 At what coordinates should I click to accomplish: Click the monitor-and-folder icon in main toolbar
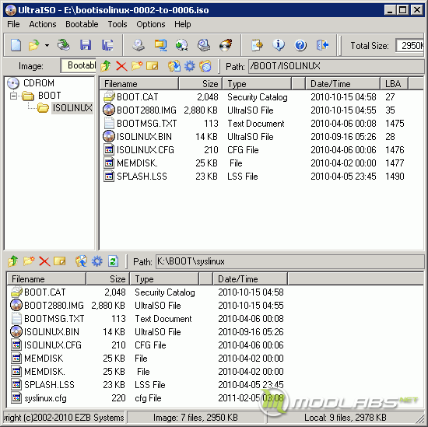click(160, 45)
